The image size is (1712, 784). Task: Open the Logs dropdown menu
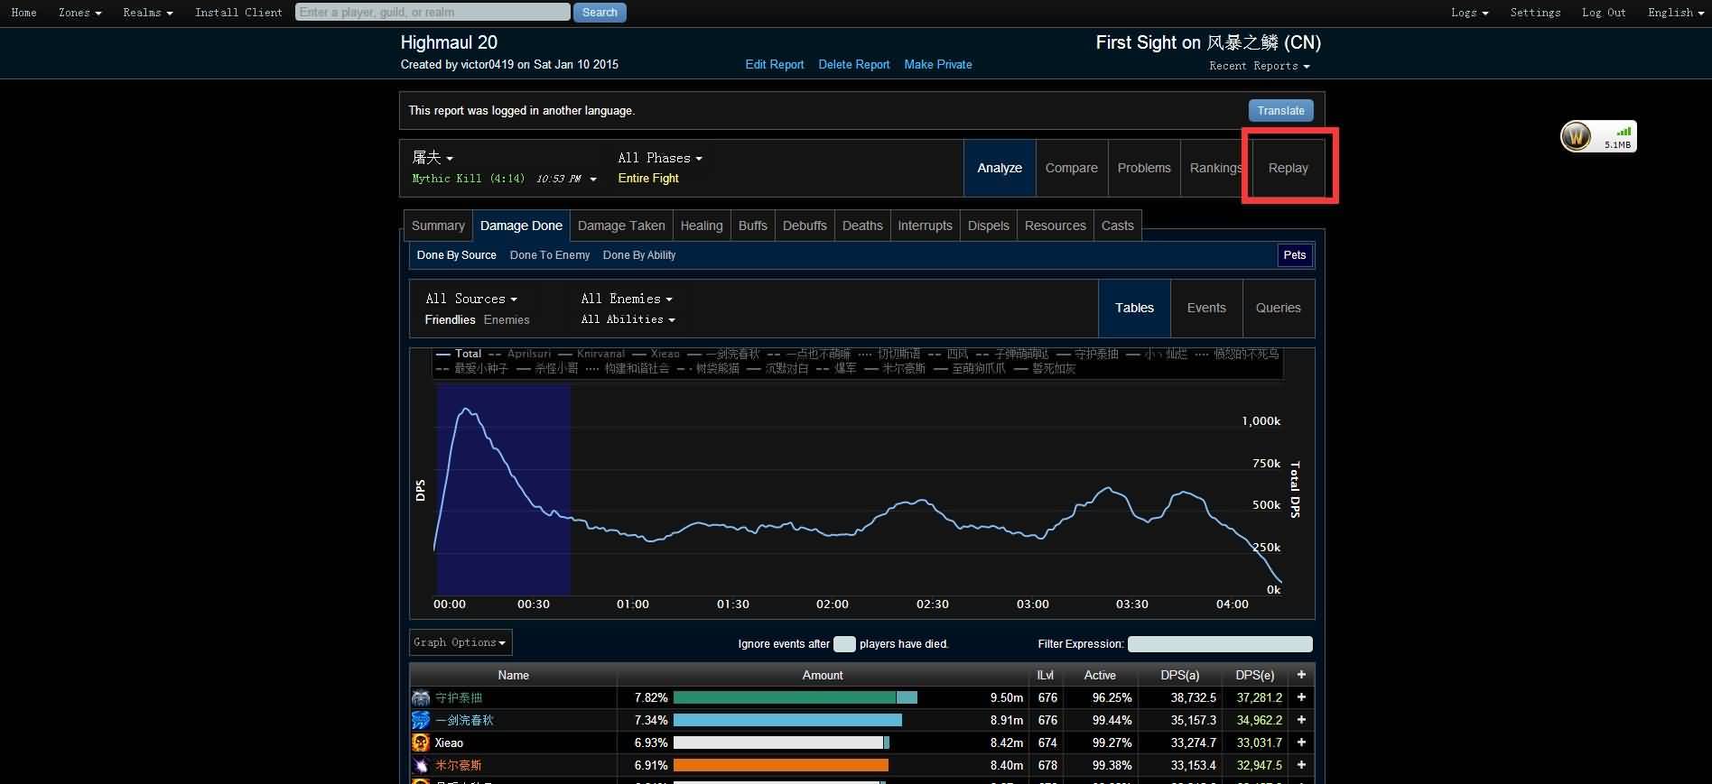(x=1470, y=13)
